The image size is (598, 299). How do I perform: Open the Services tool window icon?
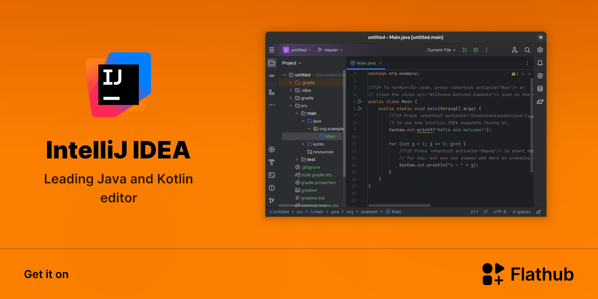(272, 149)
